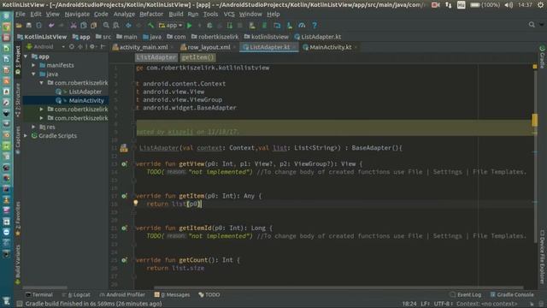
Task: Open Project panel settings gear
Action: (92, 47)
